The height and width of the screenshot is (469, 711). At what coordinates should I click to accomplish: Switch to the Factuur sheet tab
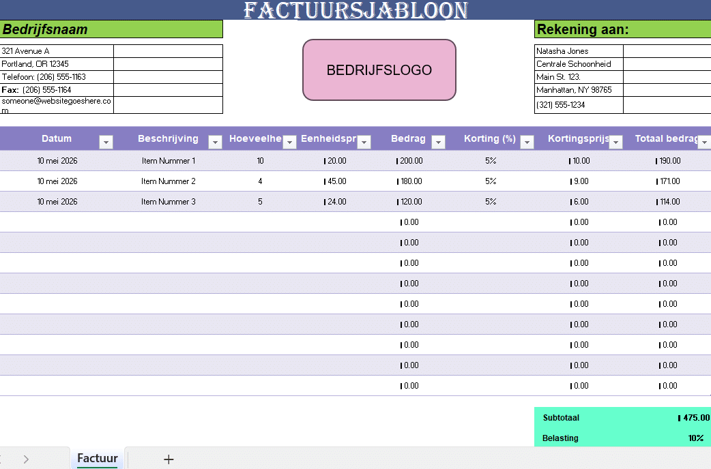(x=97, y=459)
